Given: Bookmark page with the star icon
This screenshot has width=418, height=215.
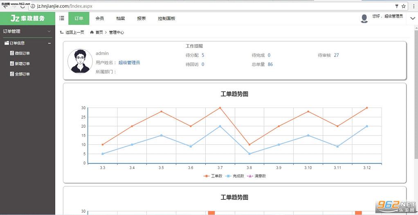Looking at the screenshot, I should [404, 6].
